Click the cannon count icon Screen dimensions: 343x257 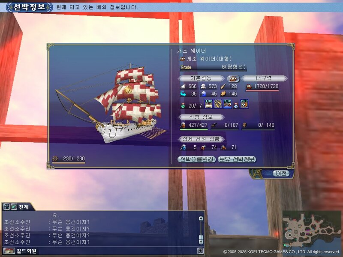(214, 125)
